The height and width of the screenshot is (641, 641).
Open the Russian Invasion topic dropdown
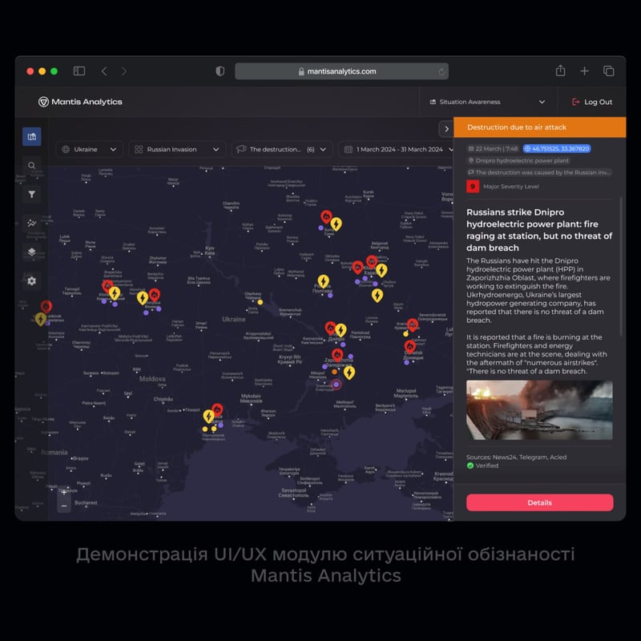(x=176, y=149)
